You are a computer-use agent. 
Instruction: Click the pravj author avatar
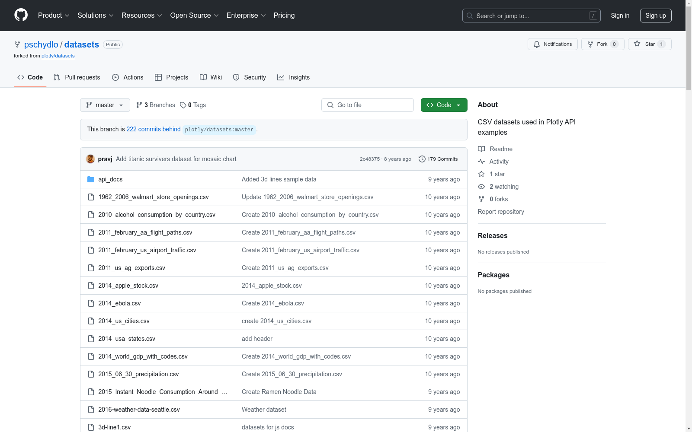[90, 159]
